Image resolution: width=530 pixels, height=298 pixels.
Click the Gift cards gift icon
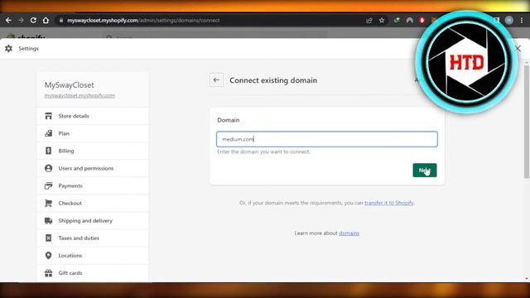coord(48,272)
